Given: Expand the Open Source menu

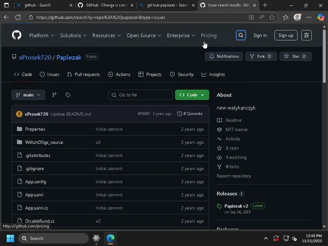Looking at the screenshot, I should 144,35.
